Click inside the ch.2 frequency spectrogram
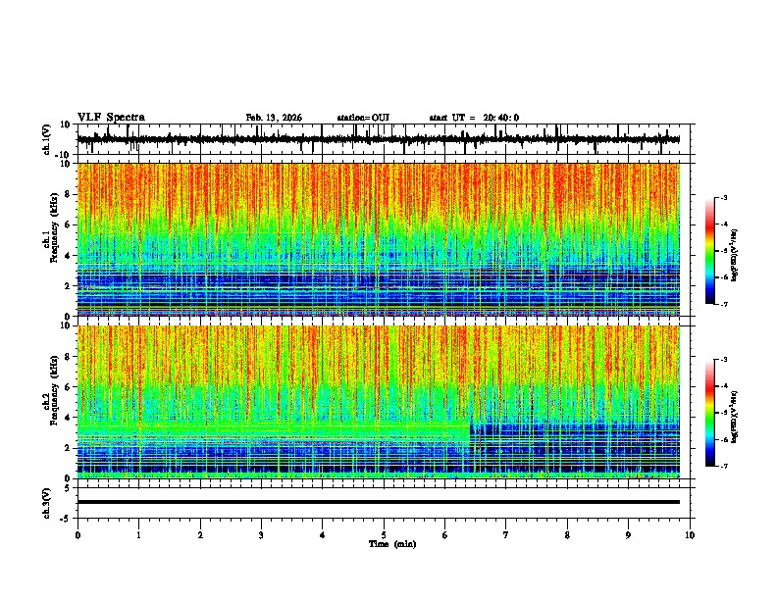Screen dimensions: 777x600 pyautogui.click(x=379, y=402)
